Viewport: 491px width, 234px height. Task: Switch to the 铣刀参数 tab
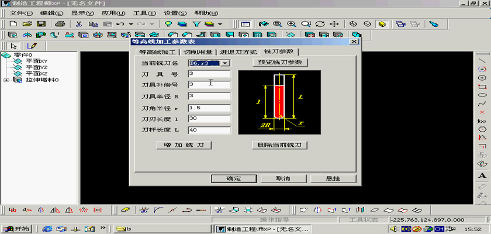(279, 51)
